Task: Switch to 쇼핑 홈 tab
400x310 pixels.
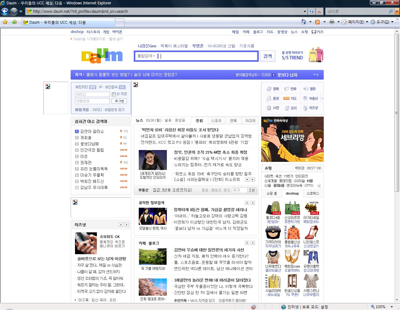Action: coord(272,193)
